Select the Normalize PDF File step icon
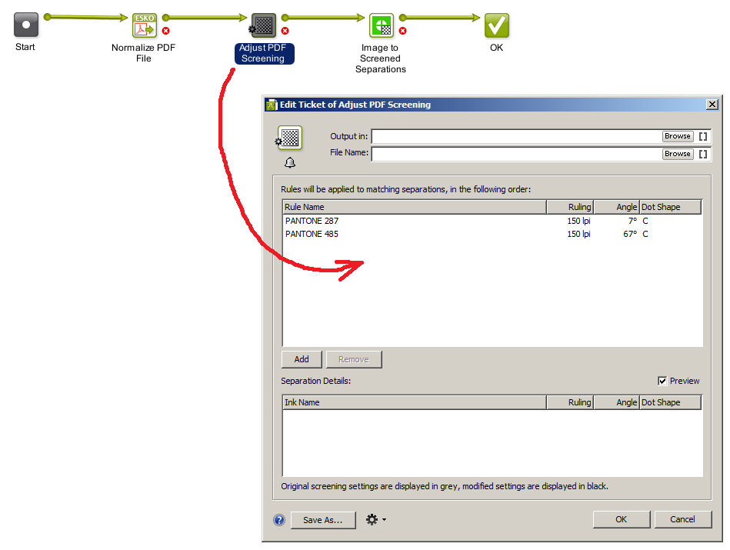Viewport: 730px width, 550px height. coord(145,25)
